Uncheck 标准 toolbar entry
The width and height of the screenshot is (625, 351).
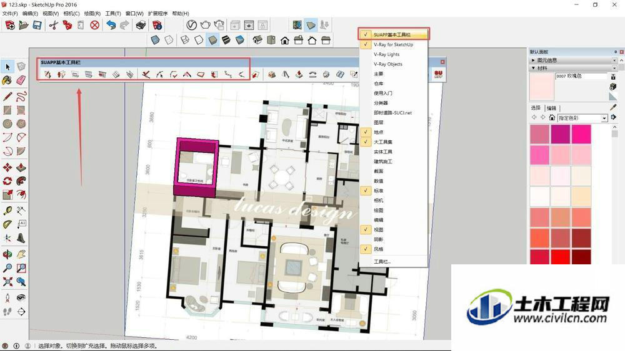tap(393, 190)
